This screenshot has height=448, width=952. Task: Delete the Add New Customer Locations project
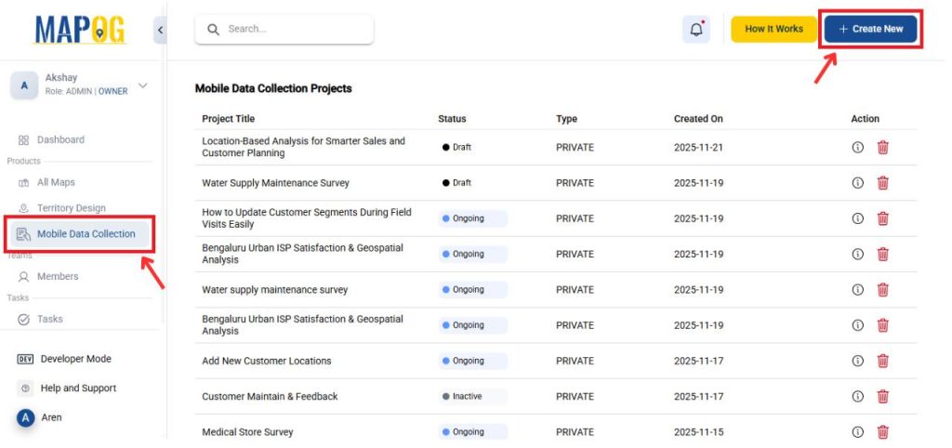coord(882,361)
